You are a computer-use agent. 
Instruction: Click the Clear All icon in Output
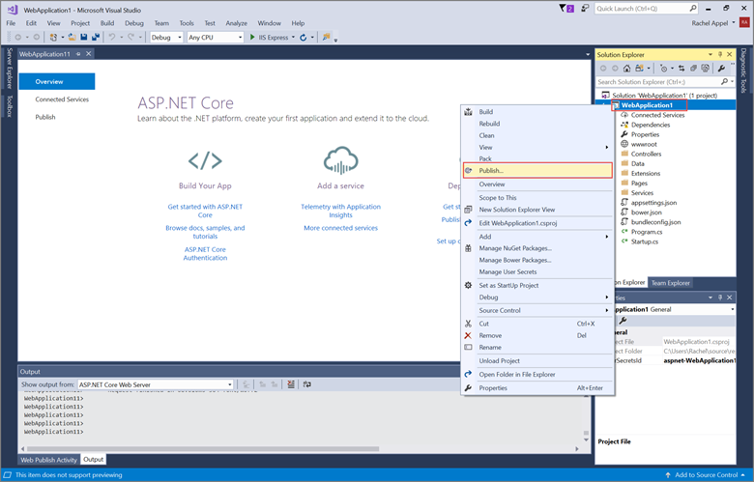291,384
